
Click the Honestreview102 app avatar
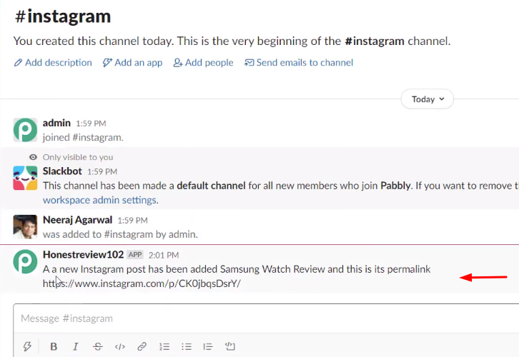pos(25,261)
